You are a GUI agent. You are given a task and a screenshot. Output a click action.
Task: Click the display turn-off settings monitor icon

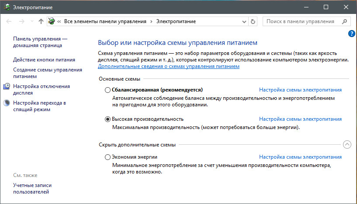pos(7,87)
